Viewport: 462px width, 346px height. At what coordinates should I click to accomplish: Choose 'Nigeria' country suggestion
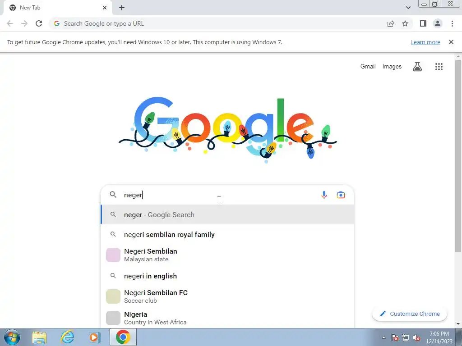coord(227,318)
